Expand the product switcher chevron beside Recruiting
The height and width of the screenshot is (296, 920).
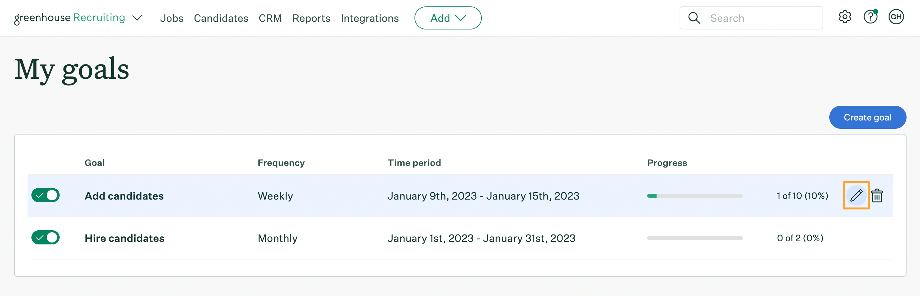point(137,18)
